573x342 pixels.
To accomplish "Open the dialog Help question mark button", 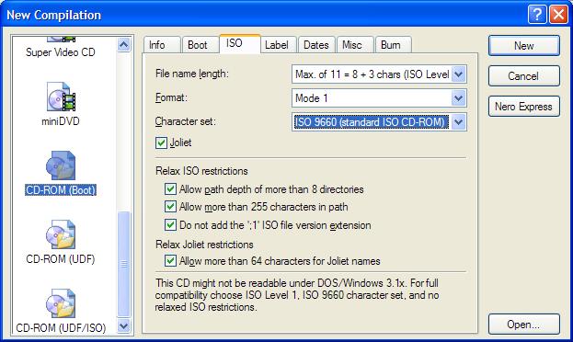I will click(x=537, y=15).
